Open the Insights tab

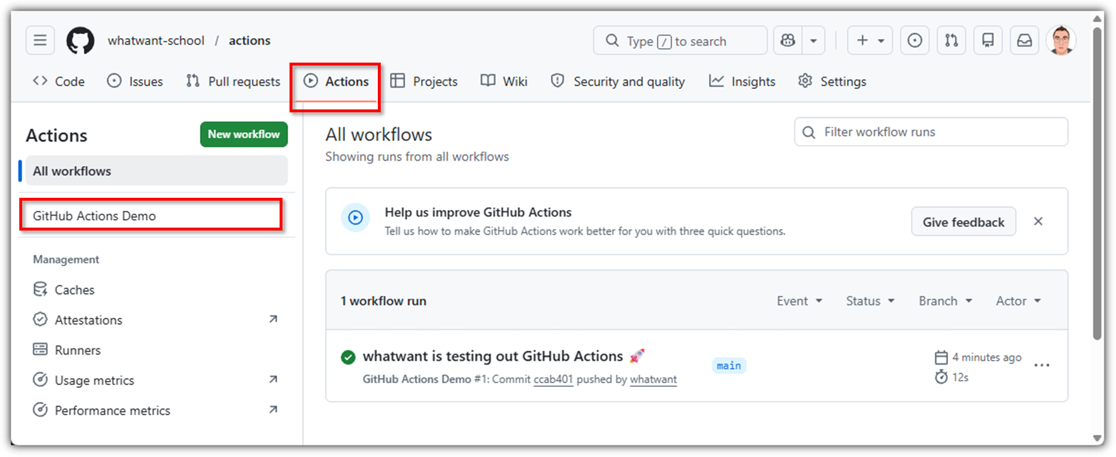pos(742,81)
